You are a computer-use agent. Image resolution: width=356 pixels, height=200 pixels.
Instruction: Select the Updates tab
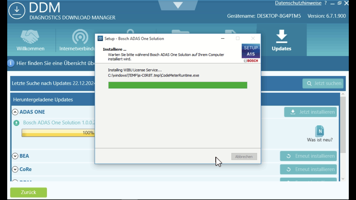tap(282, 40)
